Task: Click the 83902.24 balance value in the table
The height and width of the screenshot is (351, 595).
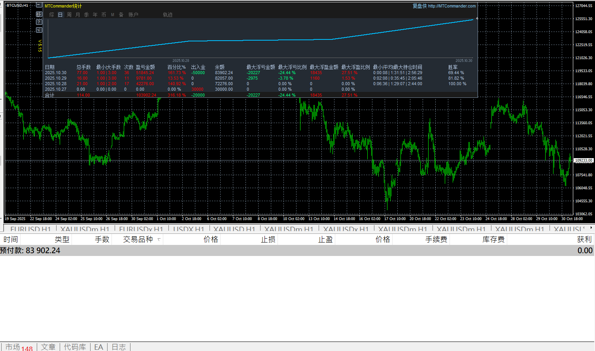Action: pos(224,73)
